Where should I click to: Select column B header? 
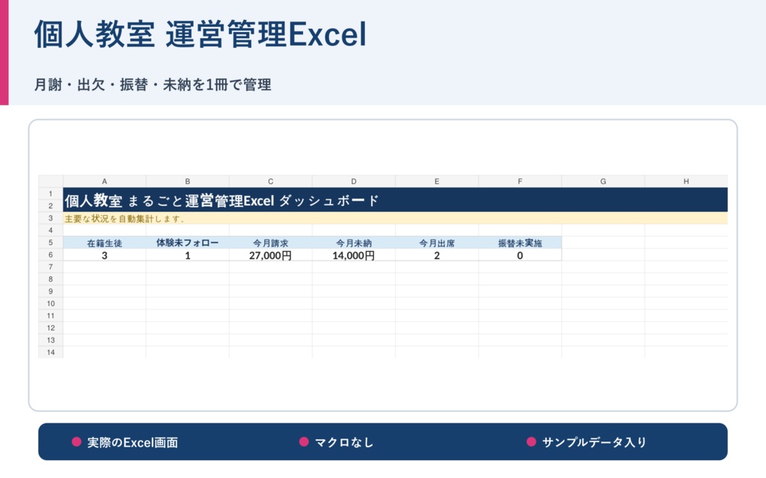pyautogui.click(x=188, y=181)
